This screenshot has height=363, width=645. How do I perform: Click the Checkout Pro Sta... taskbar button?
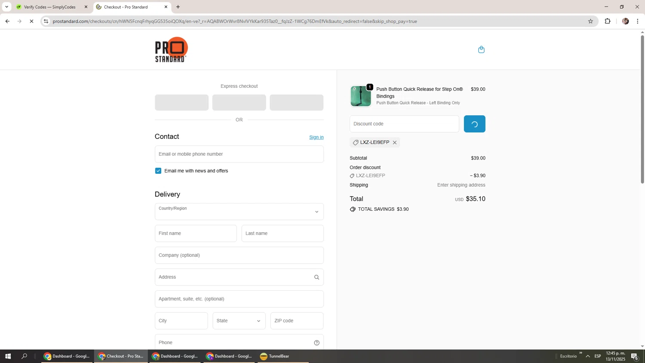121,356
